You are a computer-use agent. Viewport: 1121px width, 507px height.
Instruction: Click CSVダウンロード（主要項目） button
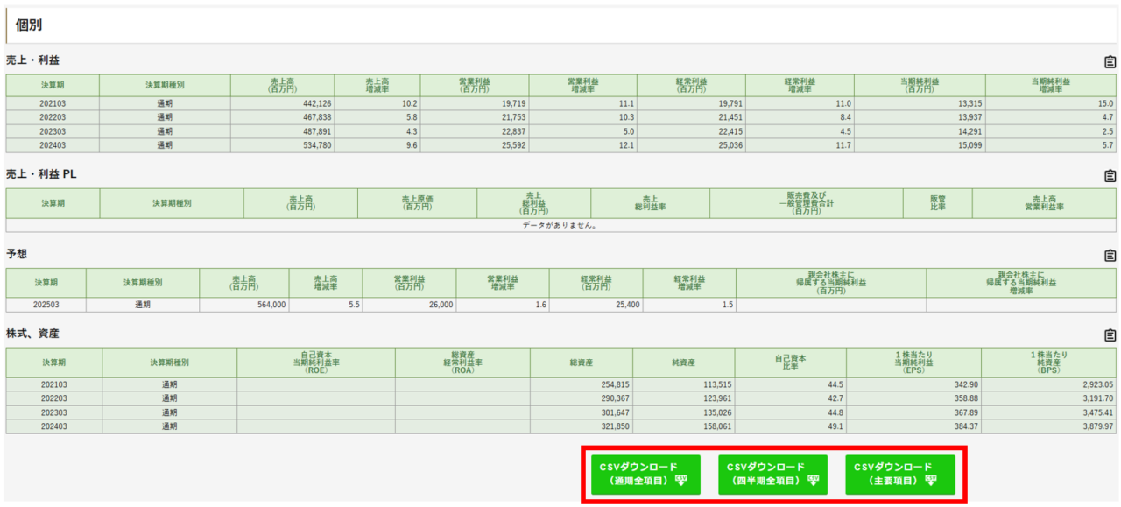(899, 475)
